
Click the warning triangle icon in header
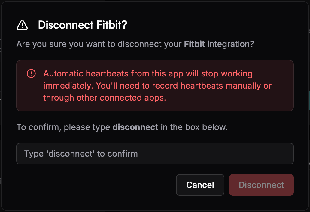click(22, 25)
